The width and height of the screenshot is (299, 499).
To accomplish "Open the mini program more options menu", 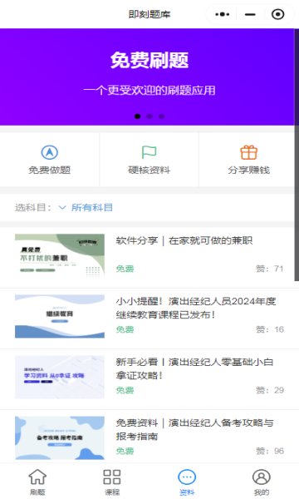I will 222,14.
